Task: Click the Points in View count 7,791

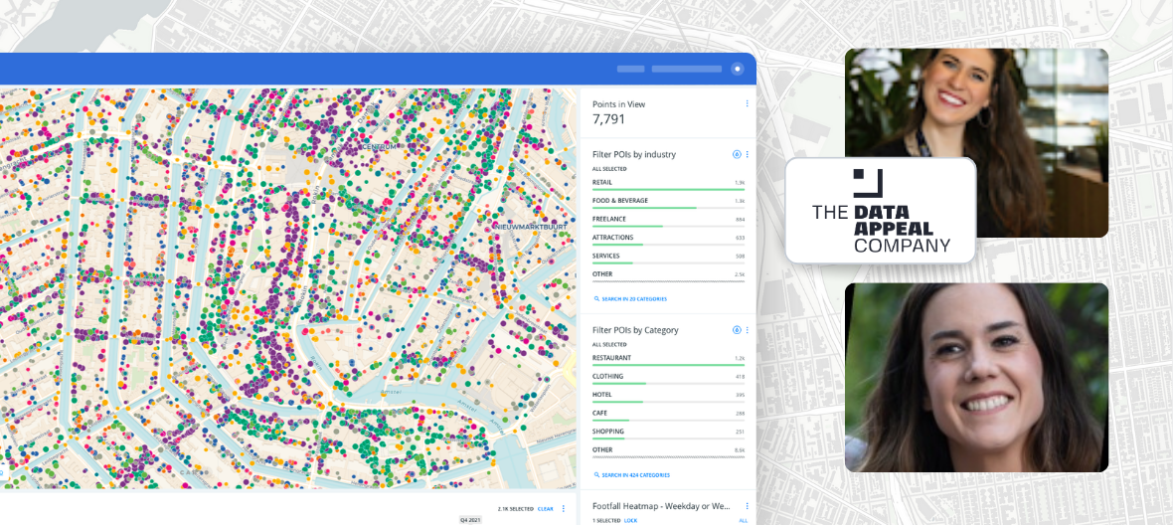Action: pyautogui.click(x=609, y=119)
